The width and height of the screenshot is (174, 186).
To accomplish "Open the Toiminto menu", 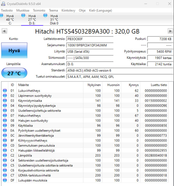I will (x=39, y=11).
